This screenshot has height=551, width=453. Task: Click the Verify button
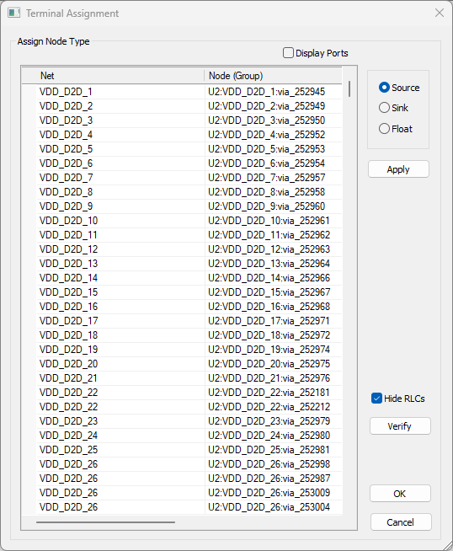coord(400,426)
